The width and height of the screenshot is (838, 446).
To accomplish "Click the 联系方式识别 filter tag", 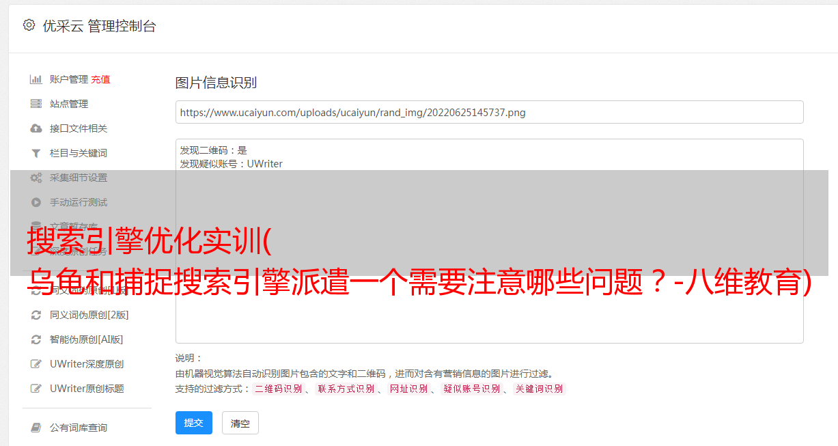I will pyautogui.click(x=346, y=389).
